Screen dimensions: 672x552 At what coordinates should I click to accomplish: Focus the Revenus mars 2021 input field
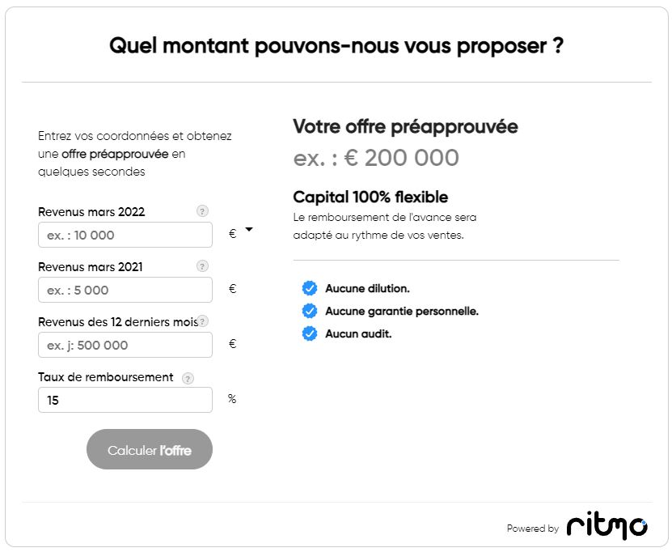click(125, 290)
